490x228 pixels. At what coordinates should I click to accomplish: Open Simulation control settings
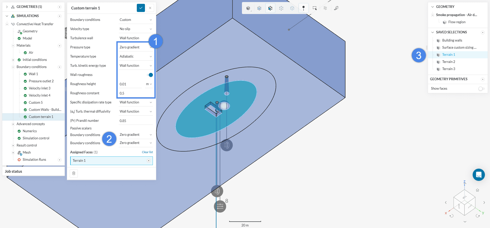coord(36,138)
